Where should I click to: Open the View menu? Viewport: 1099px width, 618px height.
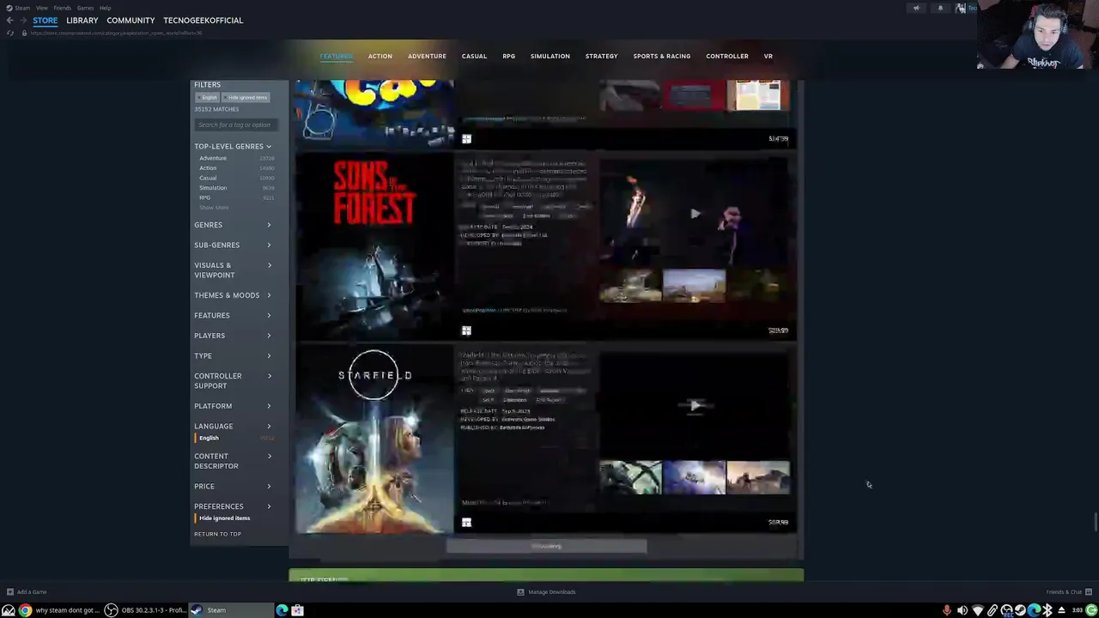click(x=41, y=8)
